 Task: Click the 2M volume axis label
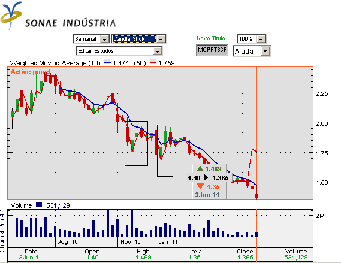pos(320,216)
